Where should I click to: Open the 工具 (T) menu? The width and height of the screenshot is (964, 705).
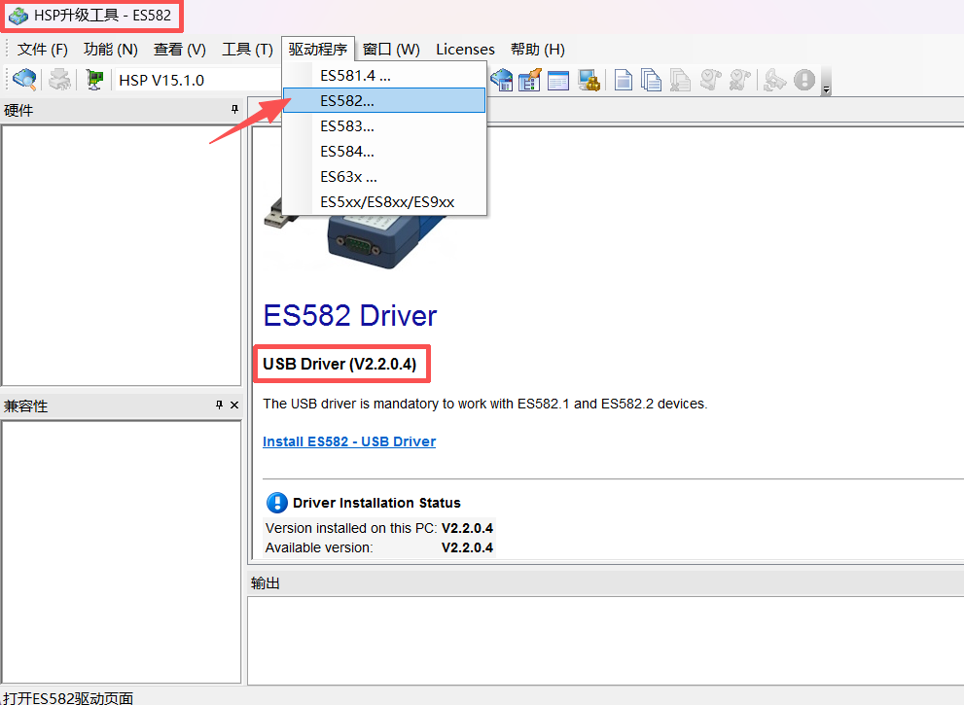247,50
